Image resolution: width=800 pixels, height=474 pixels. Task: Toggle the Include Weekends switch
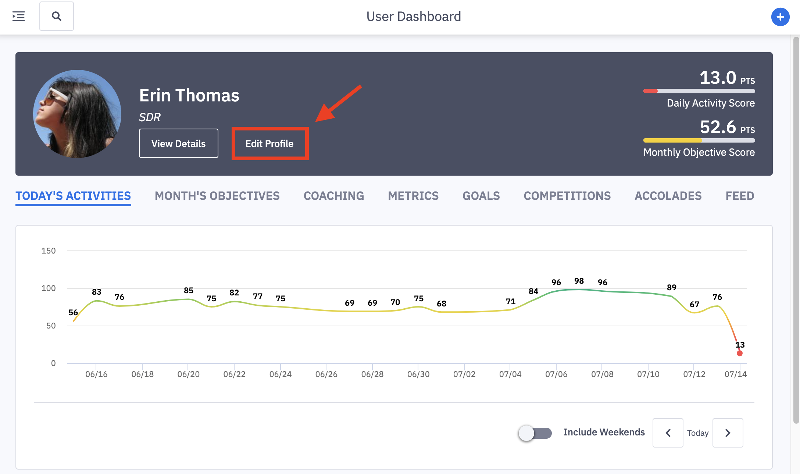tap(535, 433)
